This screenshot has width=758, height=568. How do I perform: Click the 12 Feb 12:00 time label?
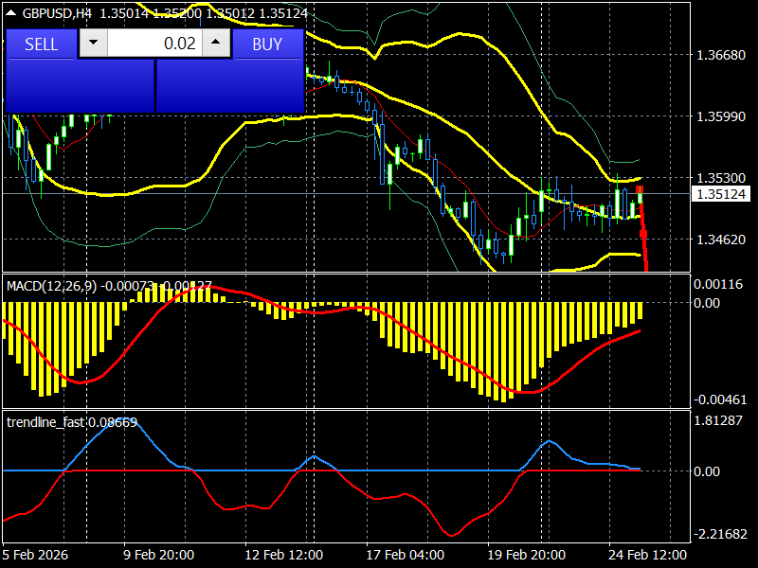(x=283, y=555)
